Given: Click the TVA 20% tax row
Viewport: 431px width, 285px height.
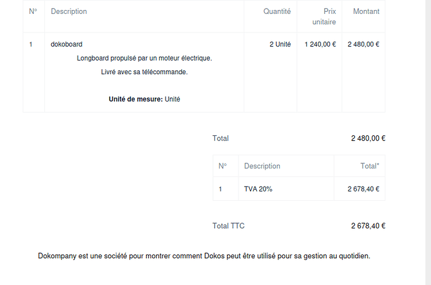Looking at the screenshot, I should [x=258, y=189].
